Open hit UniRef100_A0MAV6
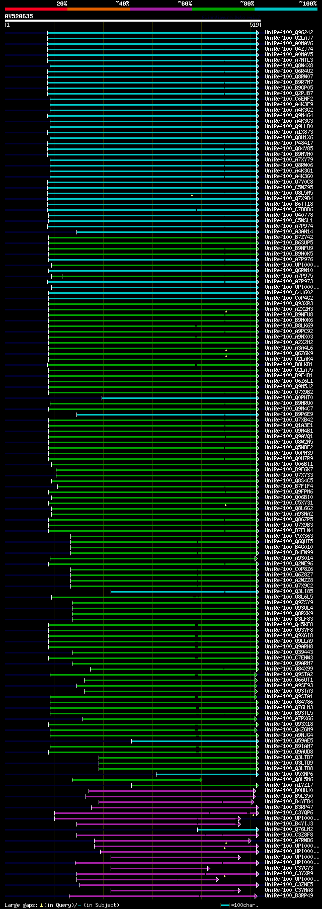322x909 pixels. coord(289,44)
